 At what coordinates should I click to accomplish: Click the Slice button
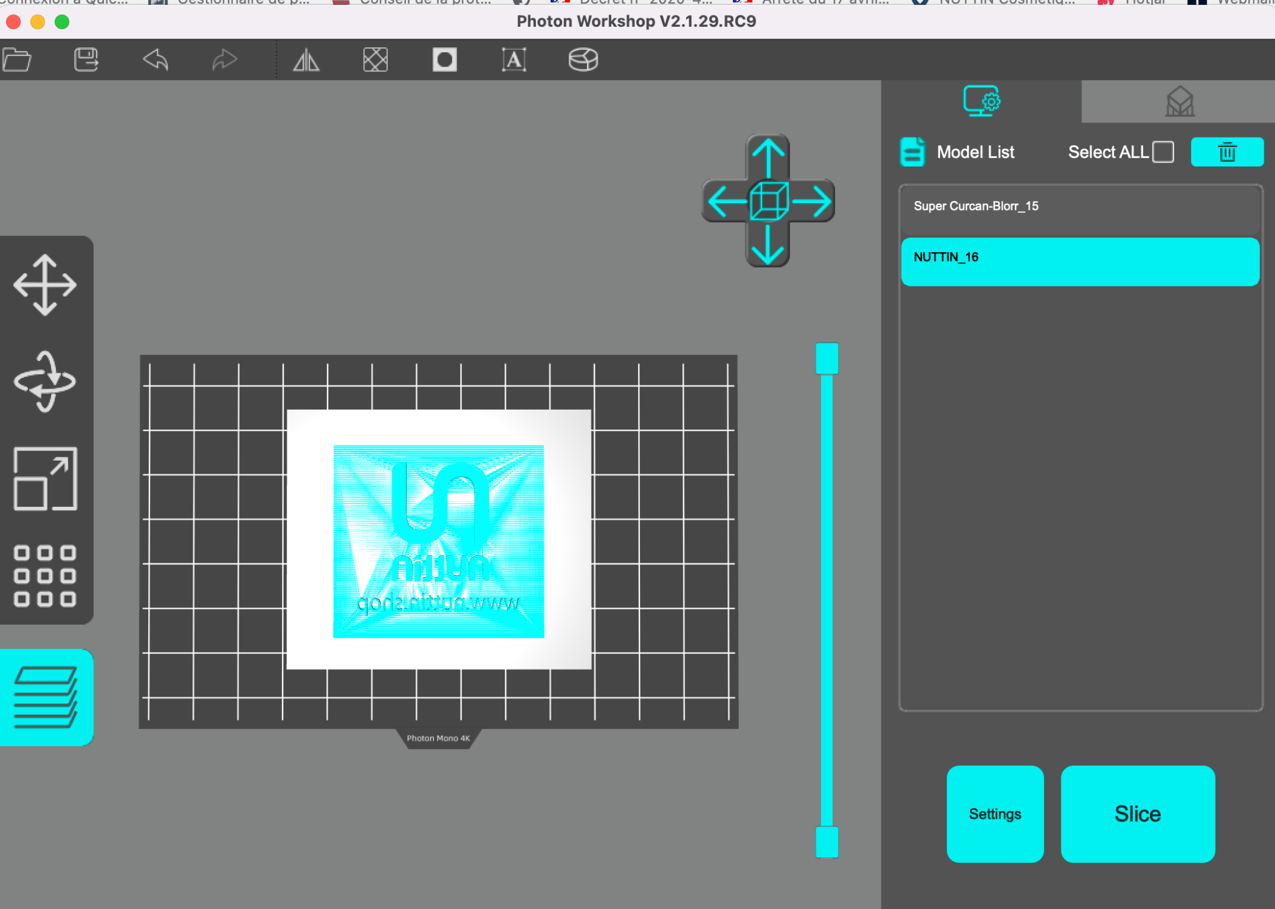[x=1137, y=814]
